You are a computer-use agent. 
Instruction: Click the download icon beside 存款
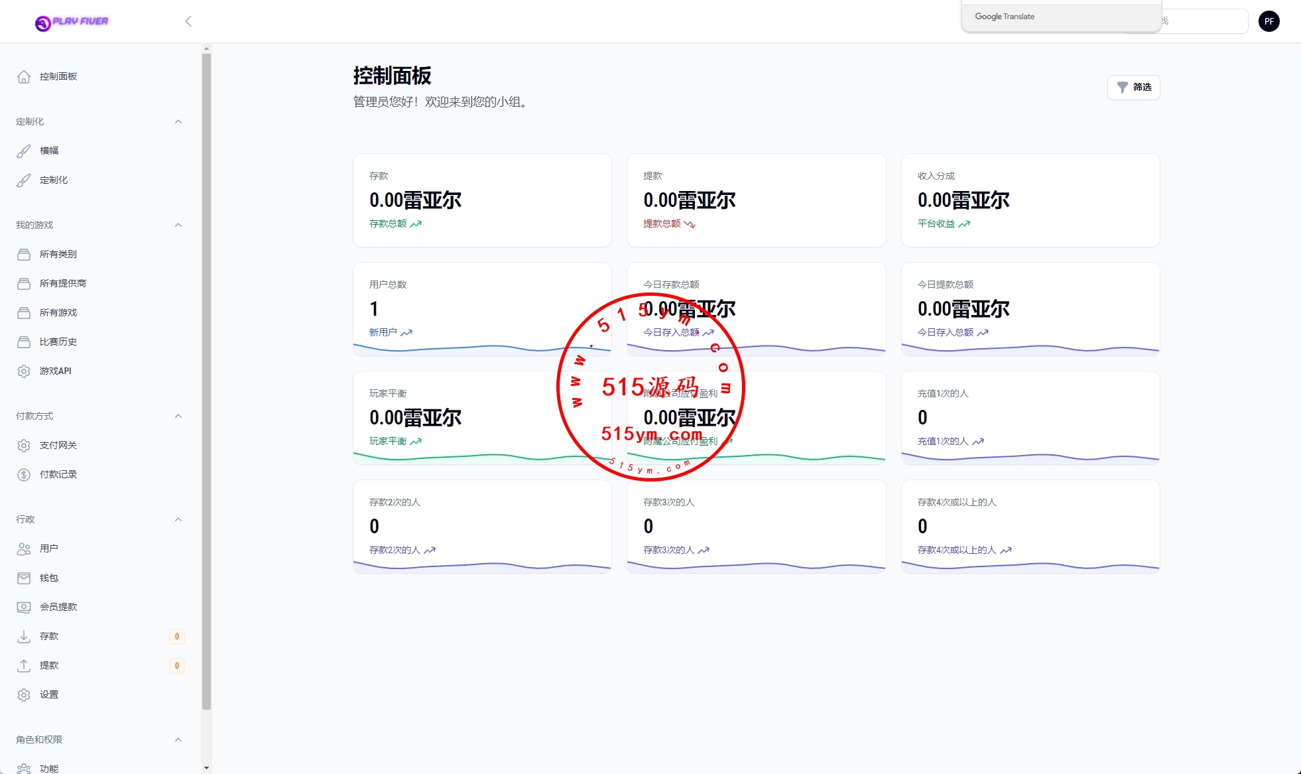tap(24, 637)
